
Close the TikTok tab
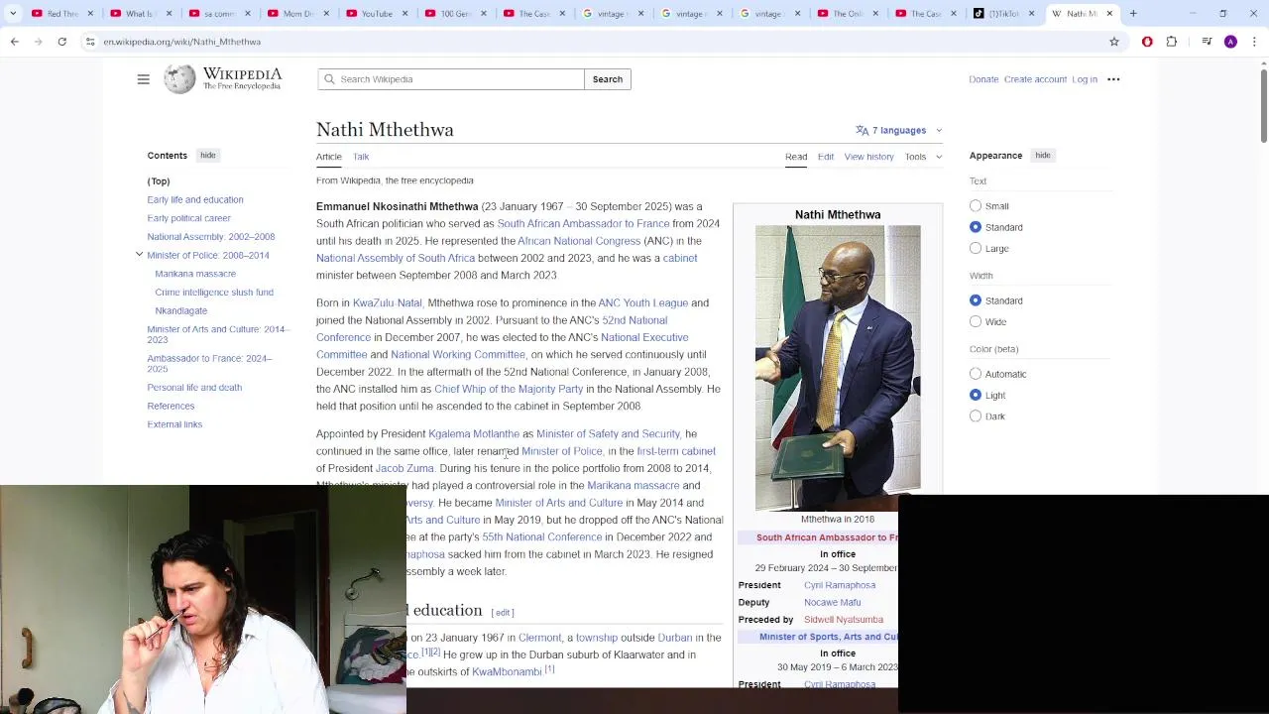coord(1032,14)
